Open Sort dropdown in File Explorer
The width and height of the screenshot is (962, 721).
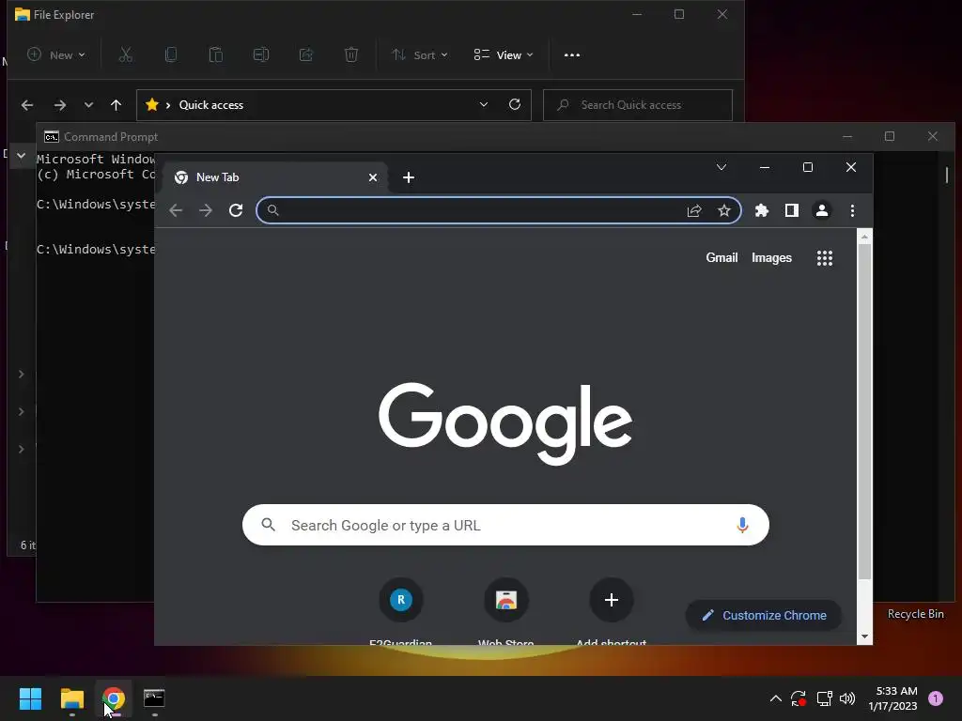pyautogui.click(x=420, y=55)
